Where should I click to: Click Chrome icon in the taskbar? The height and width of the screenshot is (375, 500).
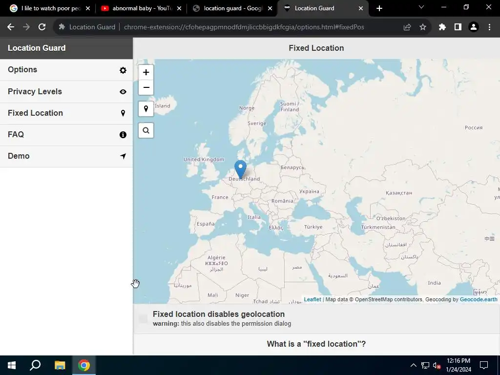(x=84, y=365)
